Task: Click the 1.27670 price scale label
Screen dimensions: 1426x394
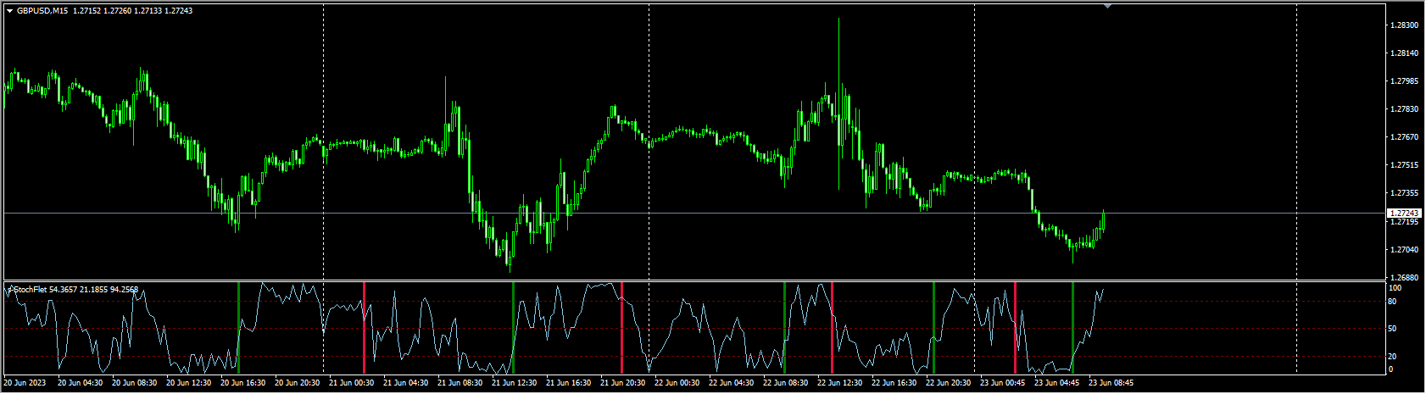Action: tap(1405, 137)
